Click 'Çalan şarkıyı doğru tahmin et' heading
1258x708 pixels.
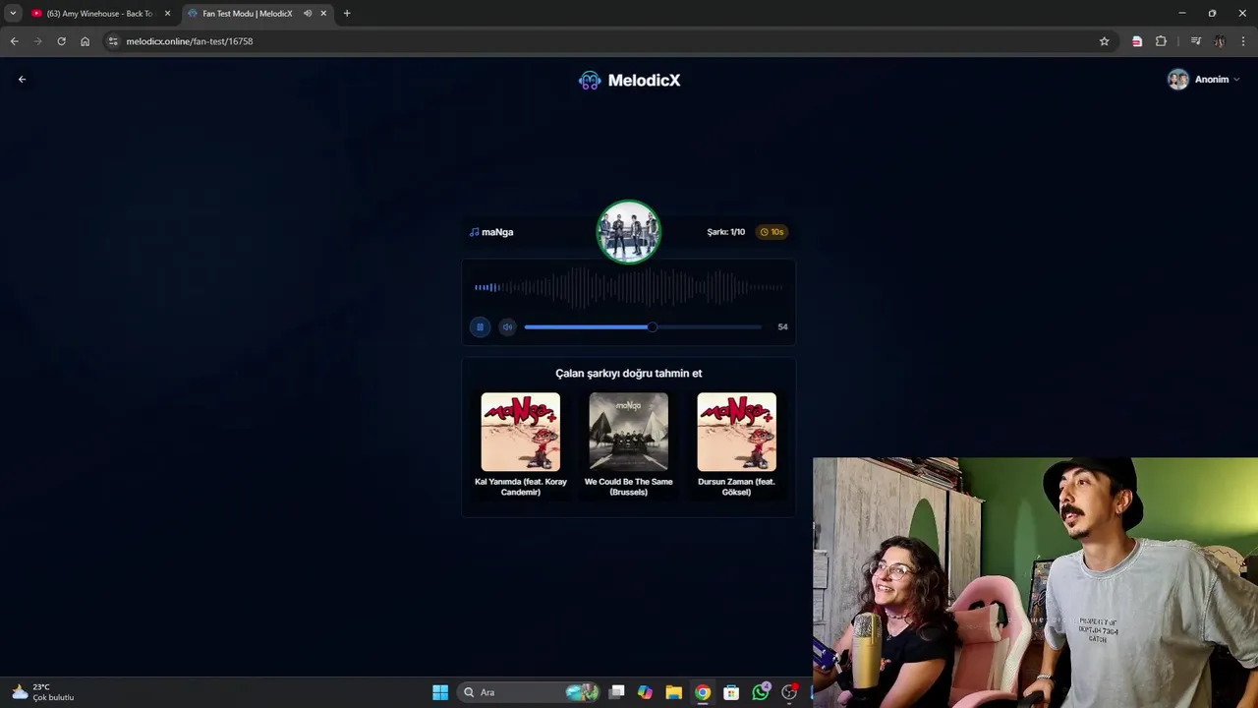coord(629,374)
